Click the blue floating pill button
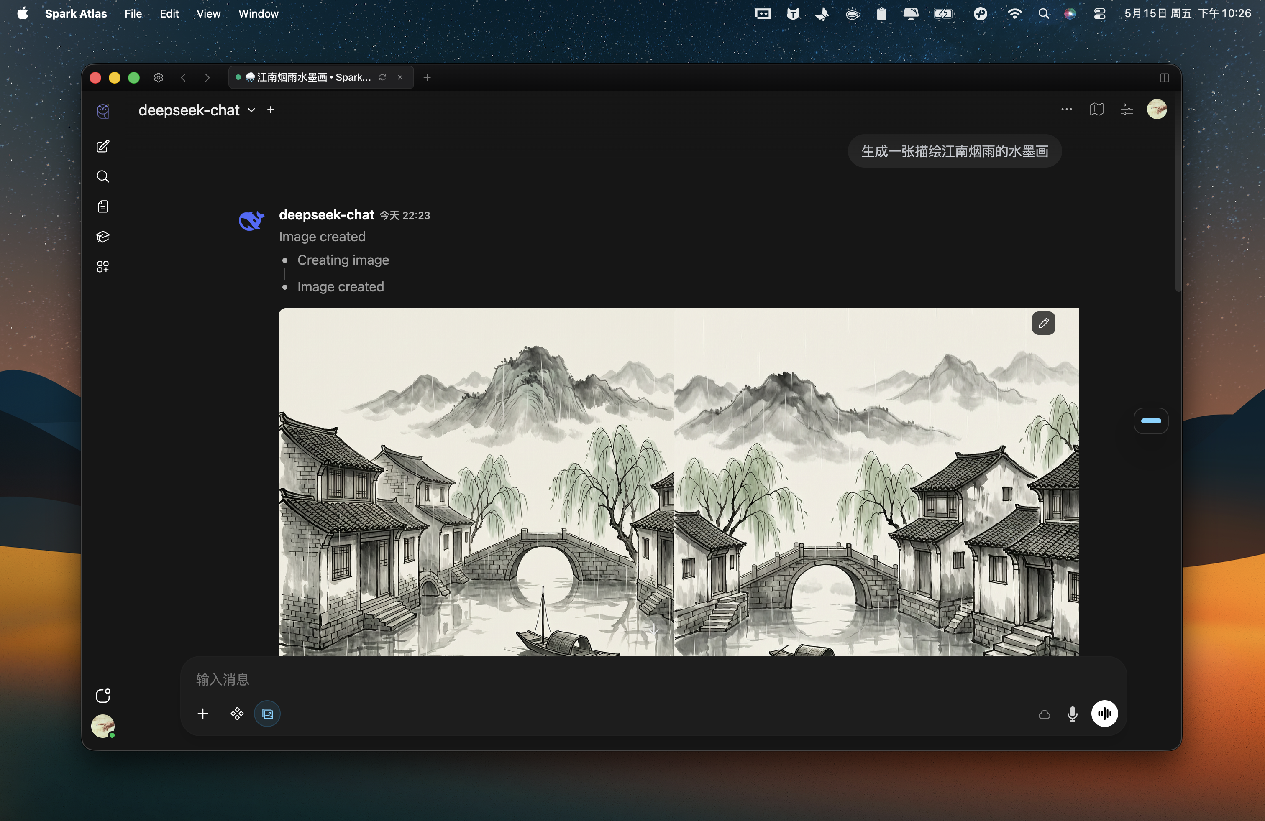The height and width of the screenshot is (821, 1265). pyautogui.click(x=1151, y=421)
